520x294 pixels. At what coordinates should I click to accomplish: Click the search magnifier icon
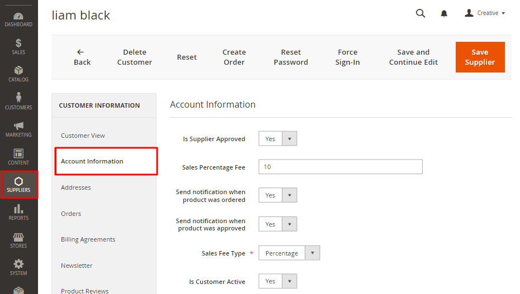[420, 13]
